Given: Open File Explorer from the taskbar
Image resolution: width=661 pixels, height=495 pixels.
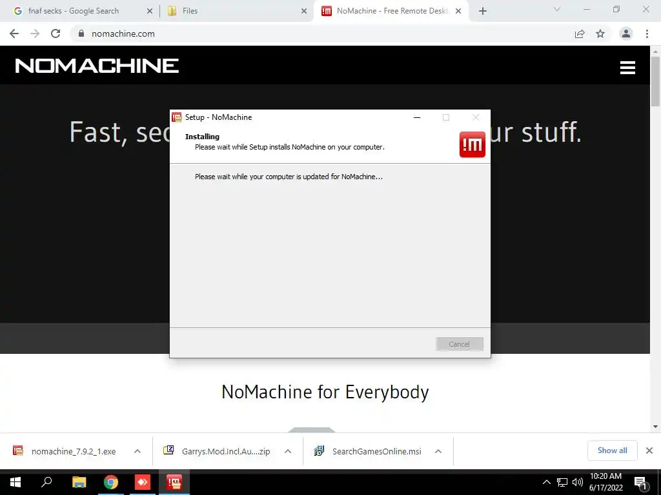Looking at the screenshot, I should pos(79,482).
